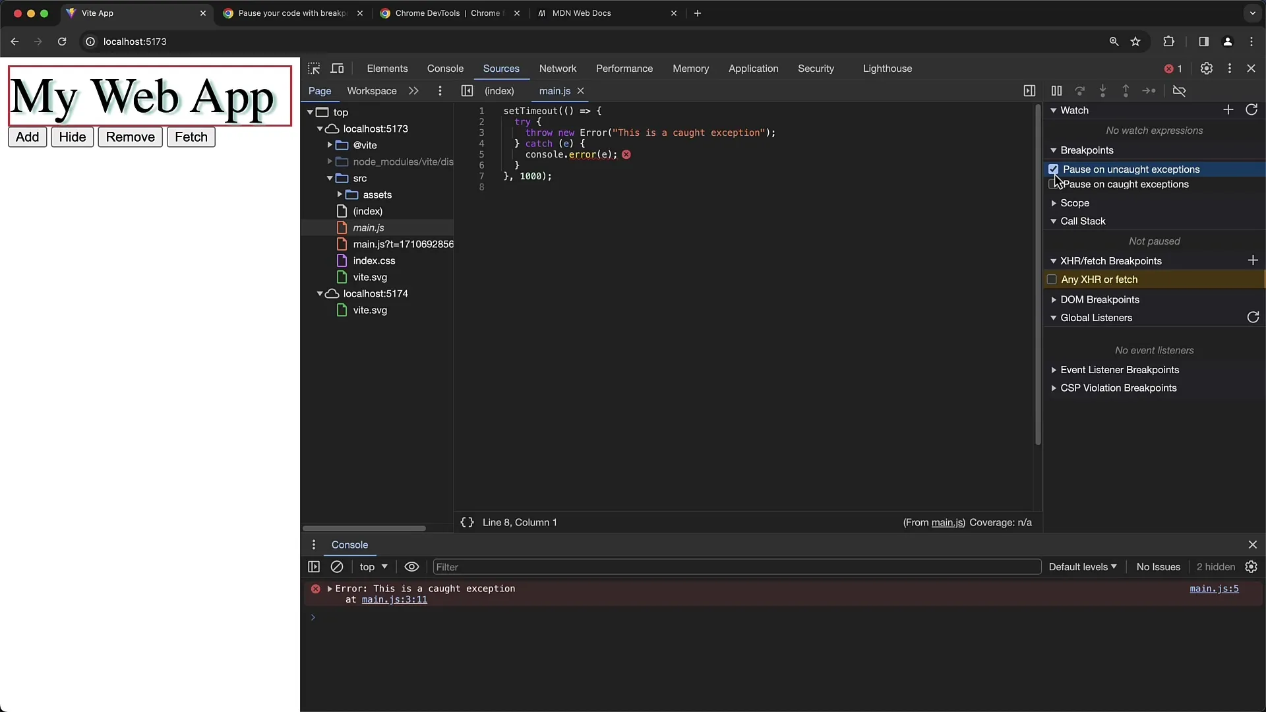Select the Console tab in DevTools
Screen dimensions: 1266x712
[444, 68]
